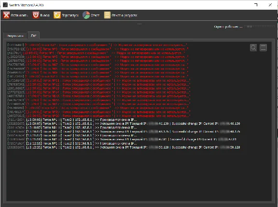The height and width of the screenshot is (207, 278).
Task: Select the Поток №2 error log line
Action: click(97, 45)
